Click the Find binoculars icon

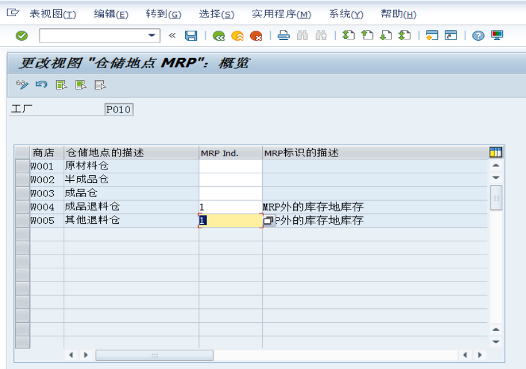(302, 35)
